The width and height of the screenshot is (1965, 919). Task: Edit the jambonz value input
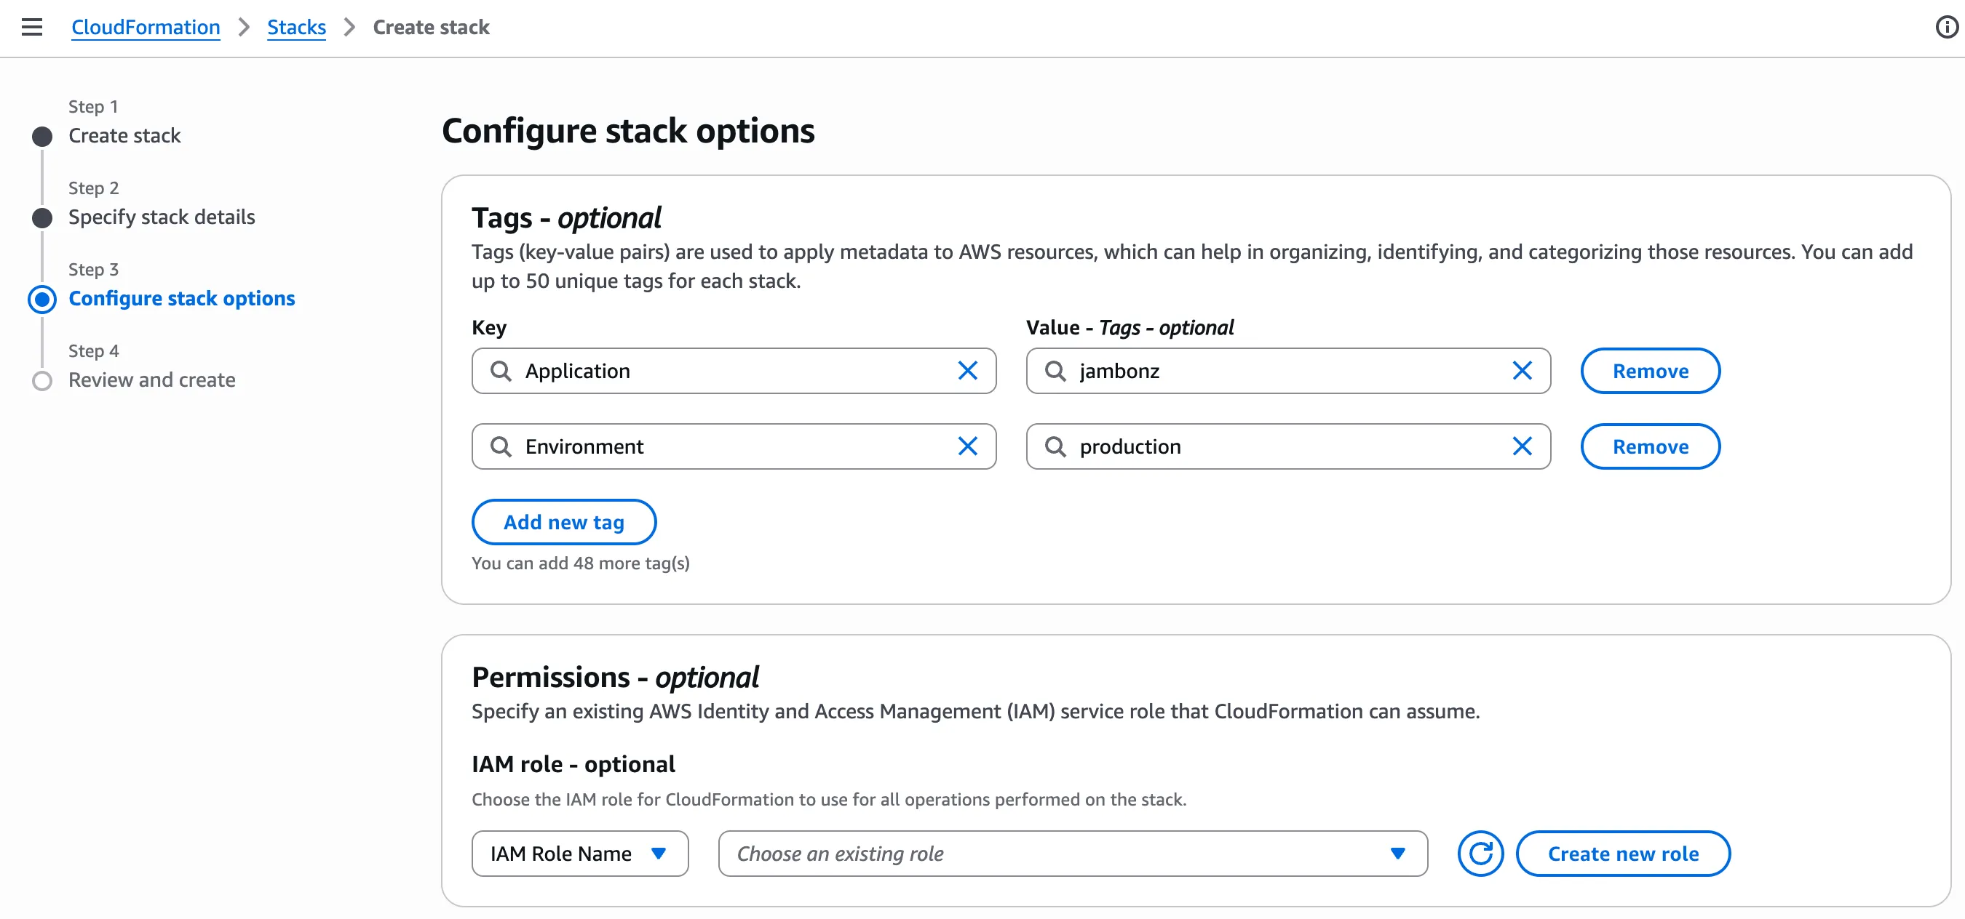[x=1288, y=371]
